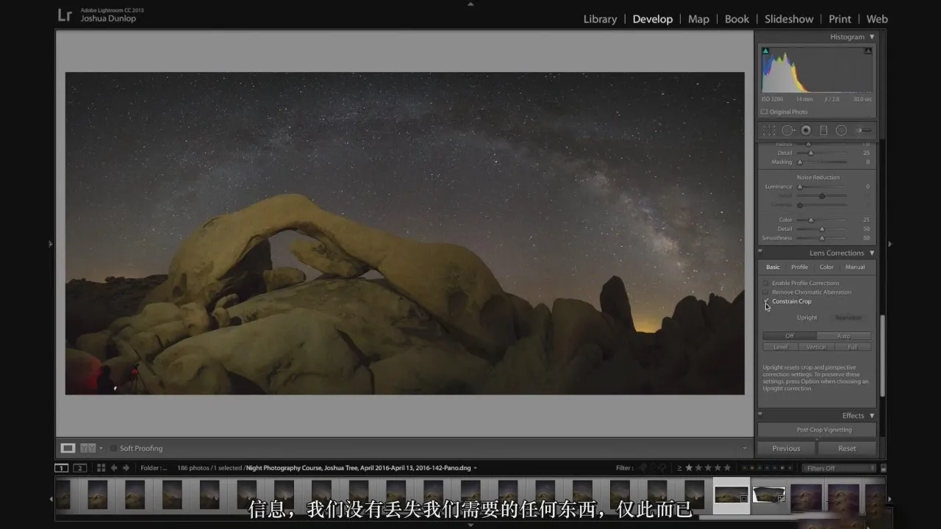Select the Radial Filter tool

tap(841, 130)
